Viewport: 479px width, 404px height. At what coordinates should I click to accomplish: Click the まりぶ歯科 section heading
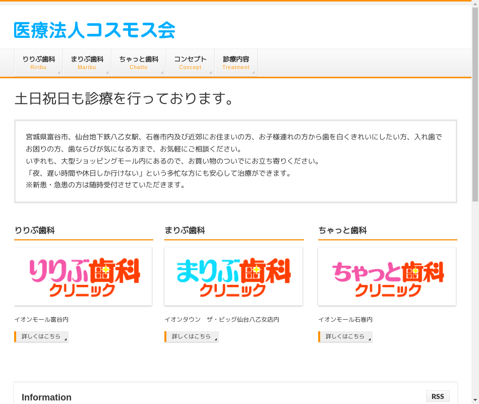[185, 230]
